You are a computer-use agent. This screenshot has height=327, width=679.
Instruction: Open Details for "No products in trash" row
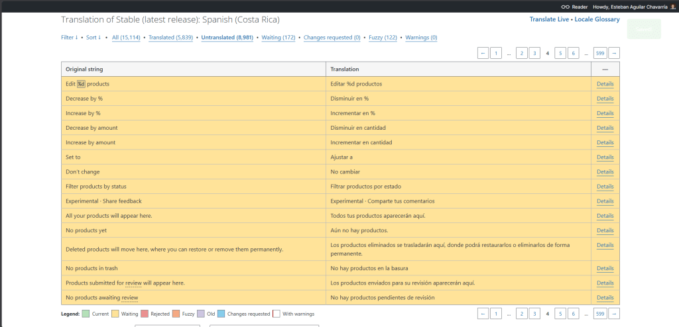pyautogui.click(x=605, y=269)
